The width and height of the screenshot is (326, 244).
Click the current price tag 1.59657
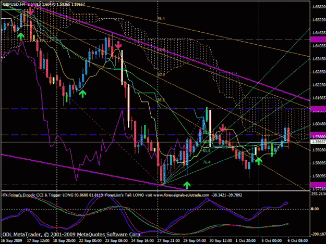point(318,142)
